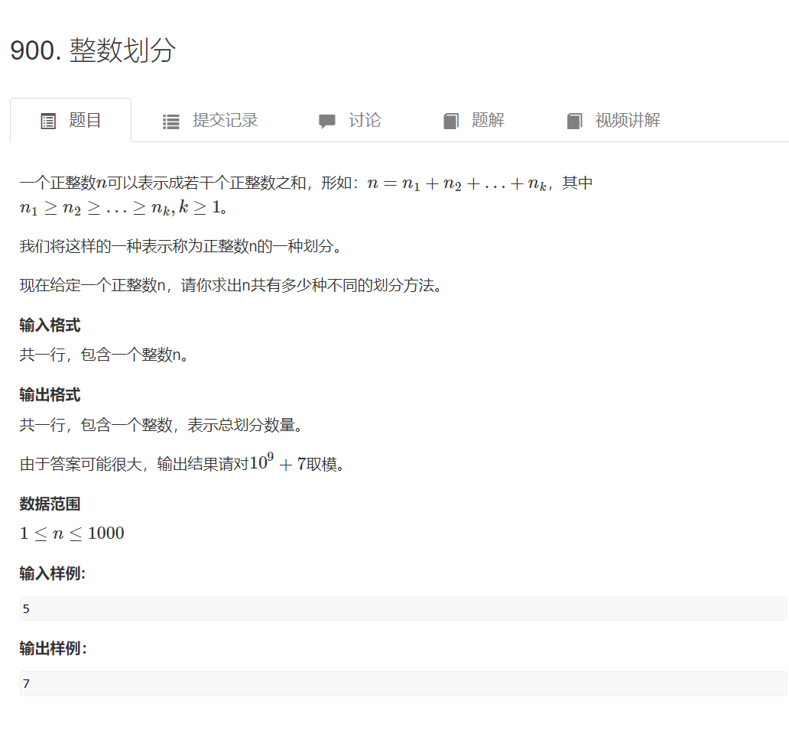This screenshot has height=736, width=789.
Task: Click the book icon beside 视频讲解
Action: point(574,120)
